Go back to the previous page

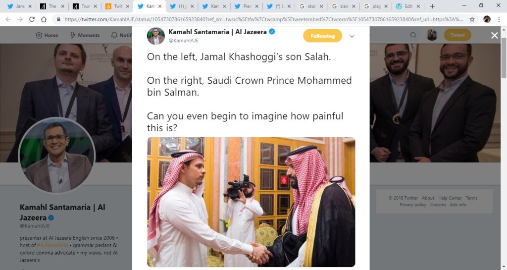[x=8, y=19]
